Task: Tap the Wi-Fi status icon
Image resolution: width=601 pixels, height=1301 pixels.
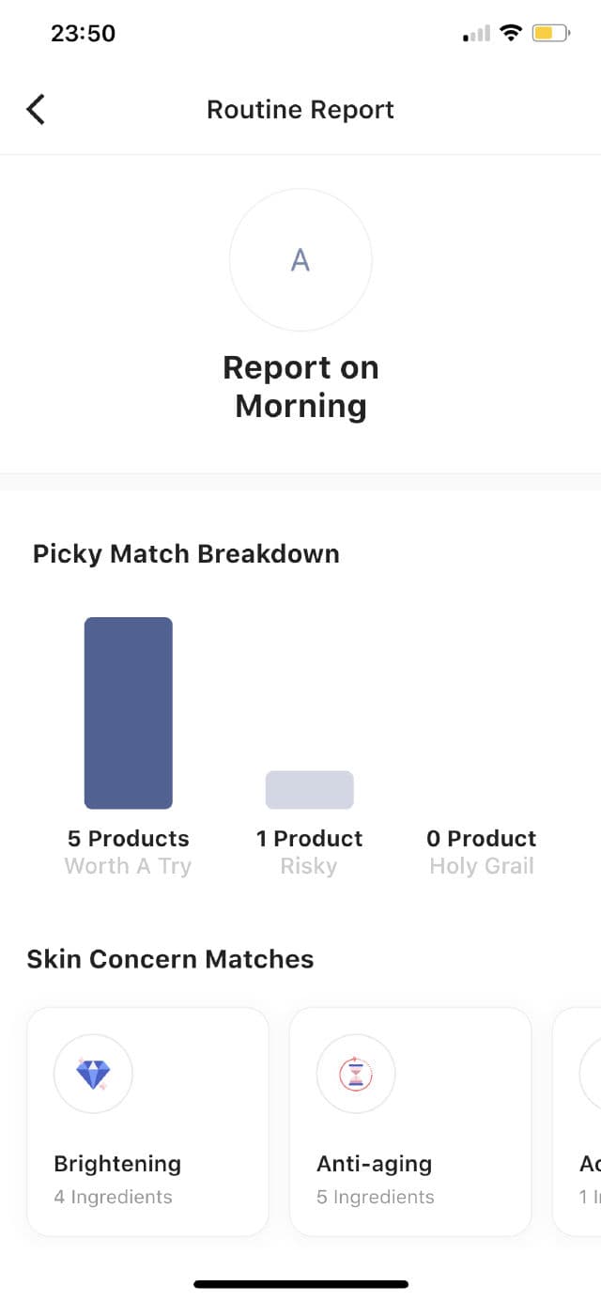Action: click(x=511, y=34)
